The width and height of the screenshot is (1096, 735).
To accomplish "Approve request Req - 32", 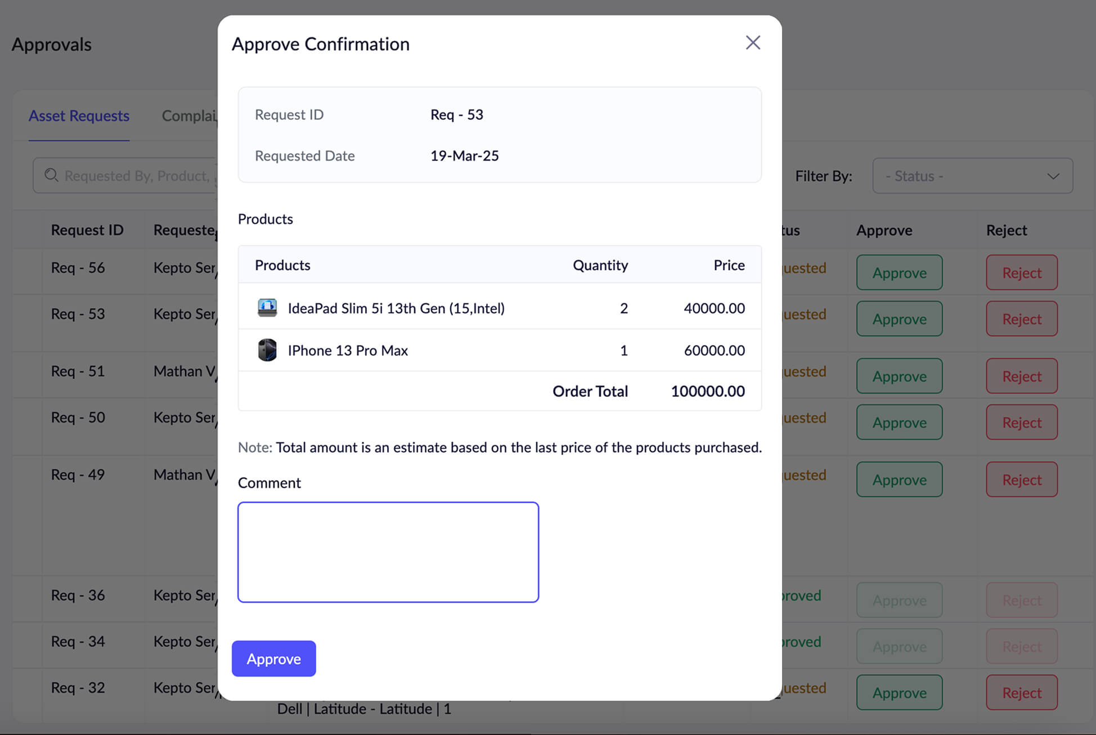I will [x=899, y=692].
